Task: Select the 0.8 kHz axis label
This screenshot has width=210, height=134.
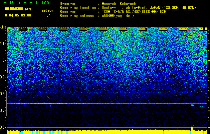Action: (3, 94)
